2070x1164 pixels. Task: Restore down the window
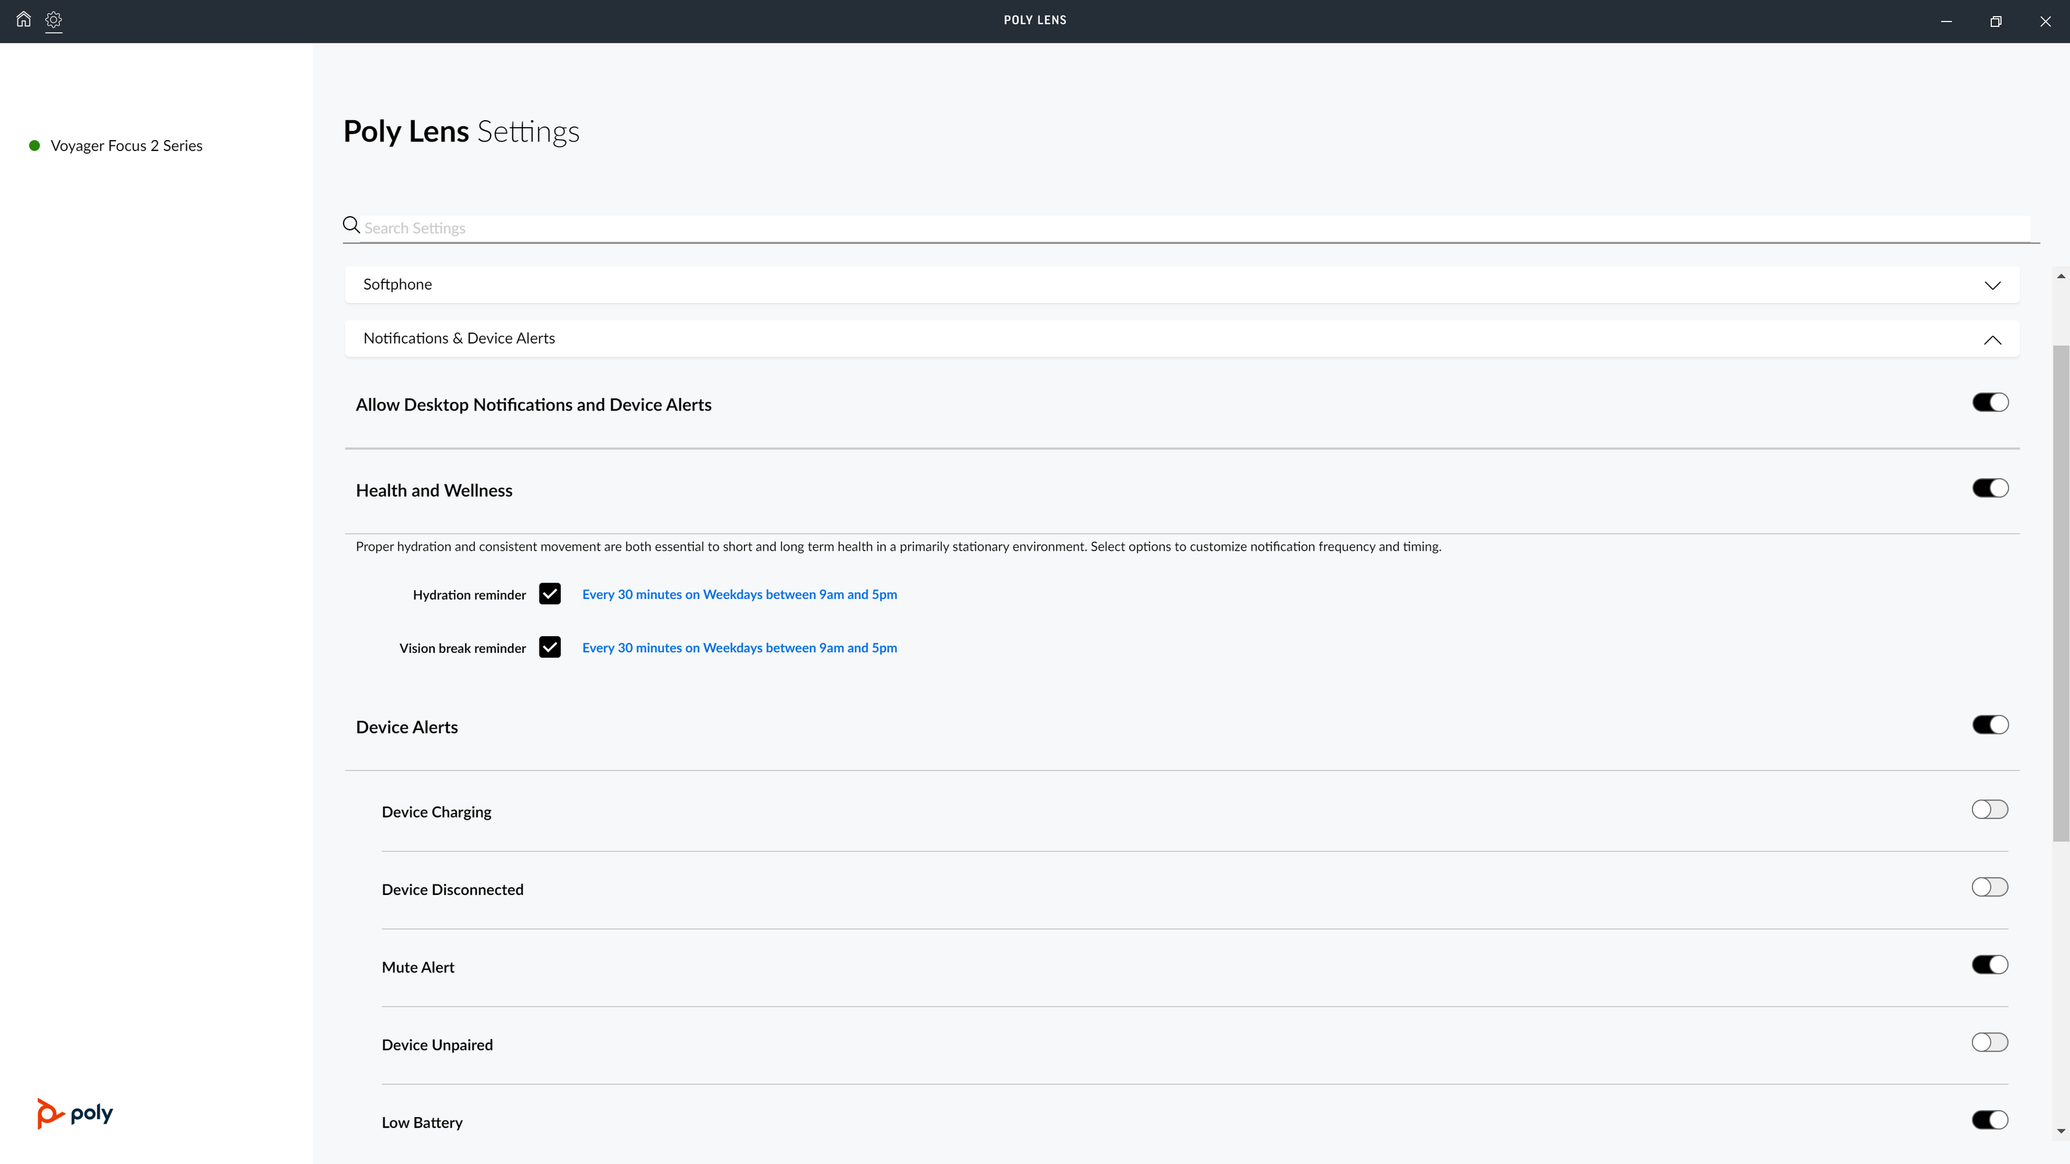tap(1995, 21)
